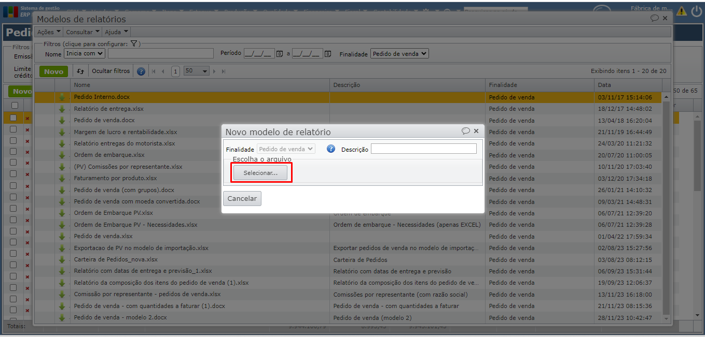
Task: Open the page size dropdown showing 50
Action: [196, 71]
